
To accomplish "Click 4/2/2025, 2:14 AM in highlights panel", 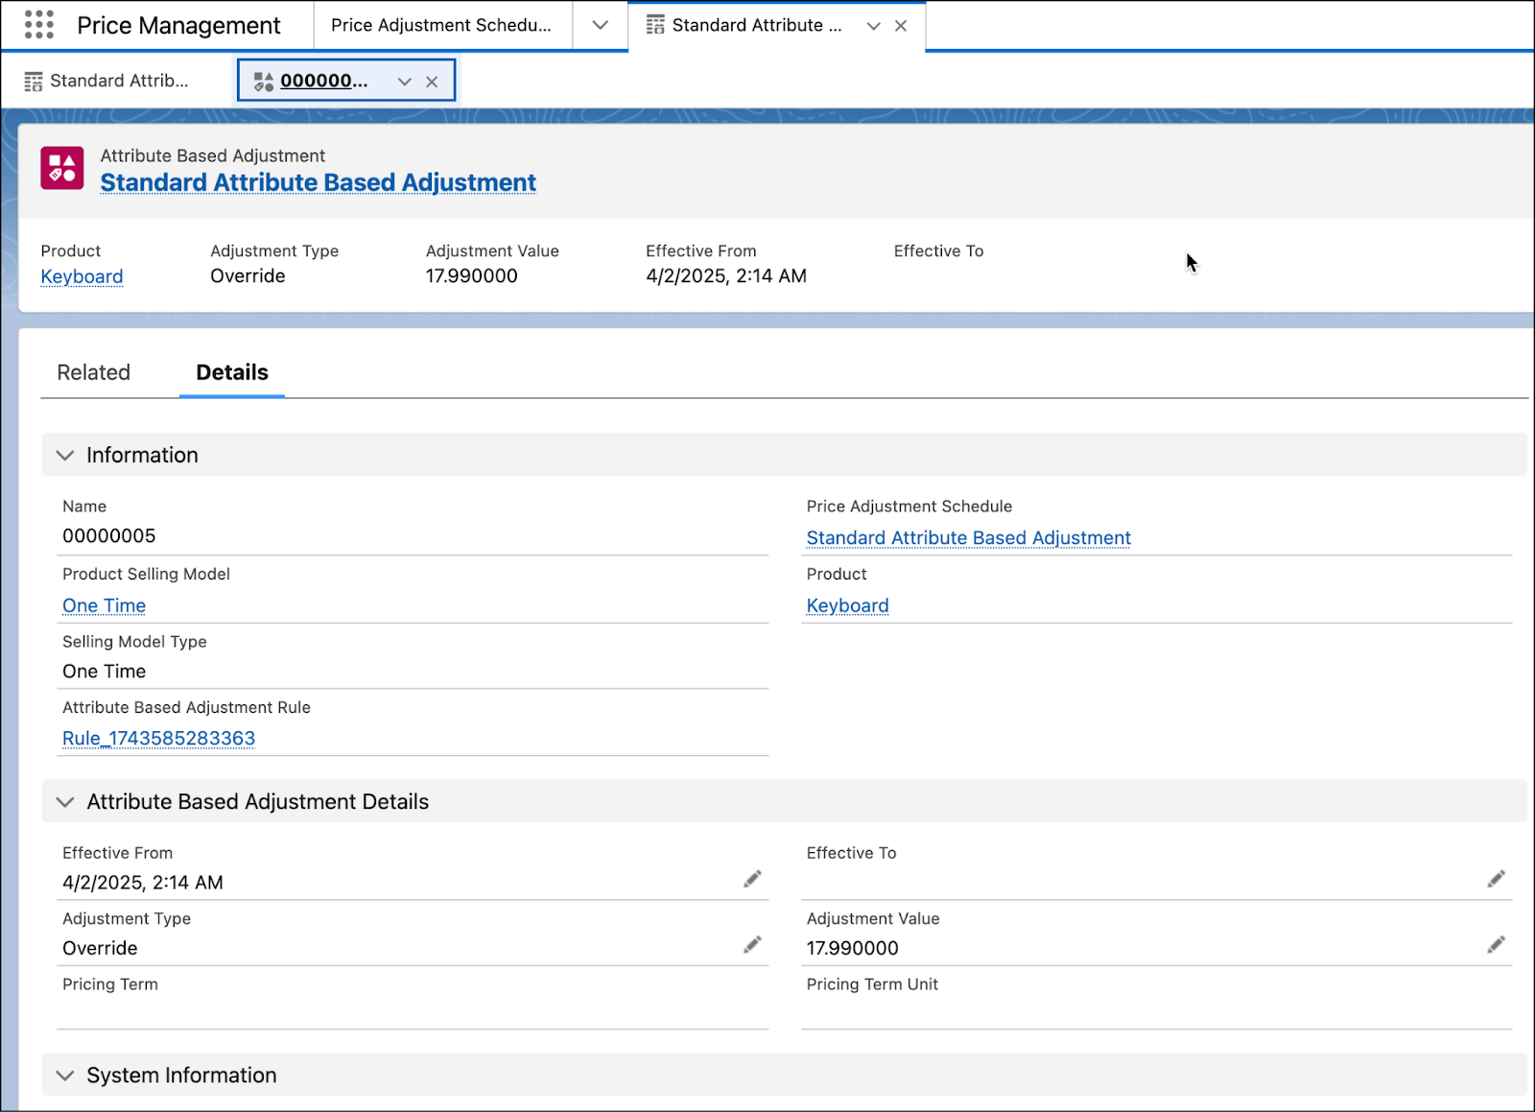I will pyautogui.click(x=726, y=276).
